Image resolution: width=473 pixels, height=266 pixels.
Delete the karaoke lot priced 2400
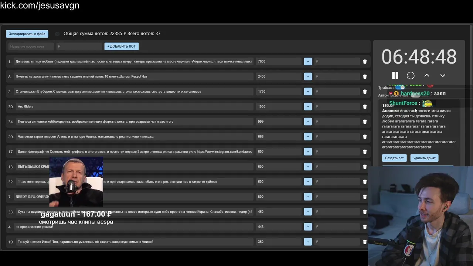point(365,76)
